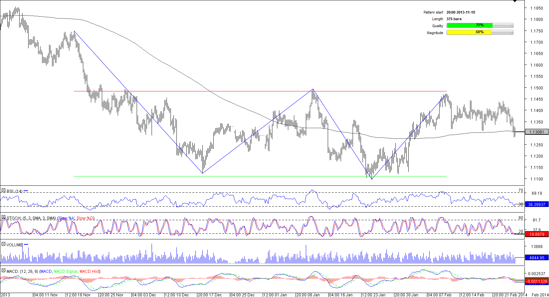The image size is (549, 297).
Task: Click the black triangle marker at top right
Action: [515, 1]
